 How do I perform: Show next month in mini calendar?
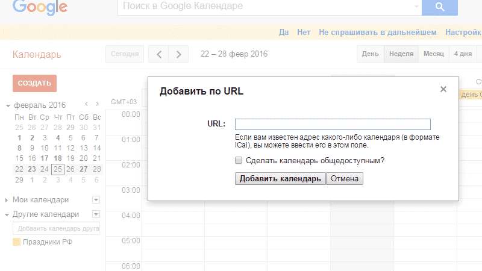pos(97,104)
